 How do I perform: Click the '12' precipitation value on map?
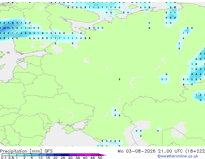4,28
